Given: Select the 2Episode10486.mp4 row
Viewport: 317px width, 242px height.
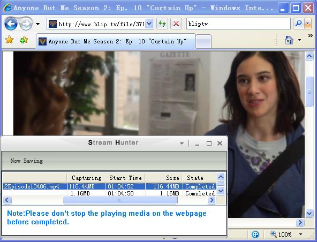Looking at the screenshot, I should (109, 186).
